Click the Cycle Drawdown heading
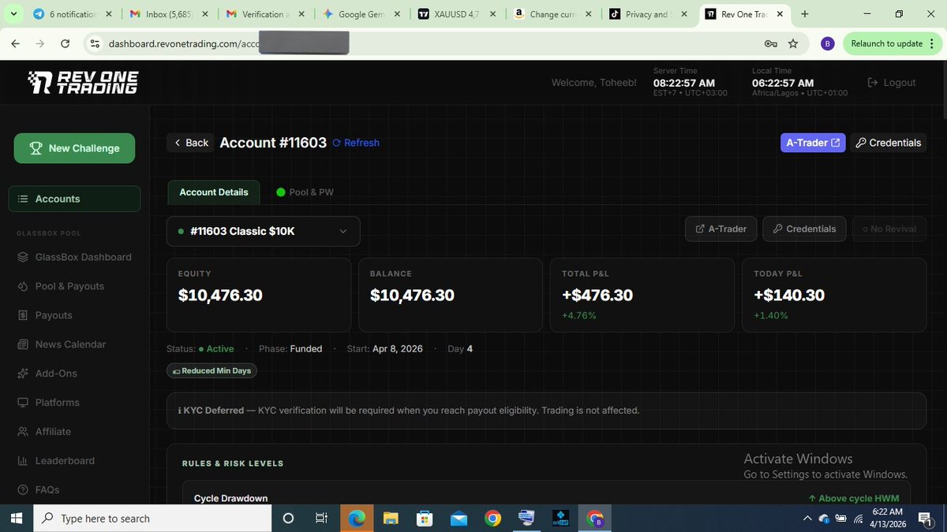 230,498
